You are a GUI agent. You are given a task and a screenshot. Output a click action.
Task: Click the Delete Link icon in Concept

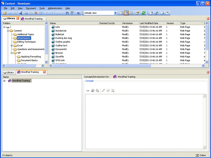click(108, 91)
